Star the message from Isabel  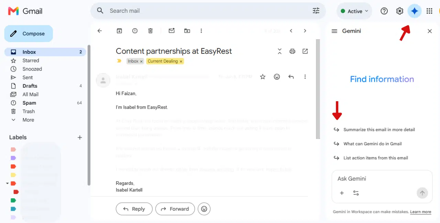pyautogui.click(x=263, y=77)
